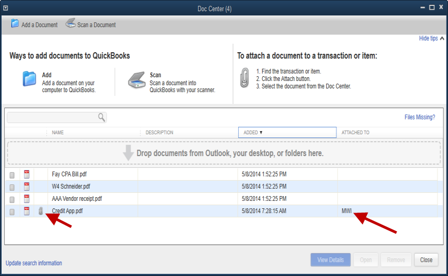Select the Fay CPA Bill.pdf file name
448x276 pixels.
[69, 174]
